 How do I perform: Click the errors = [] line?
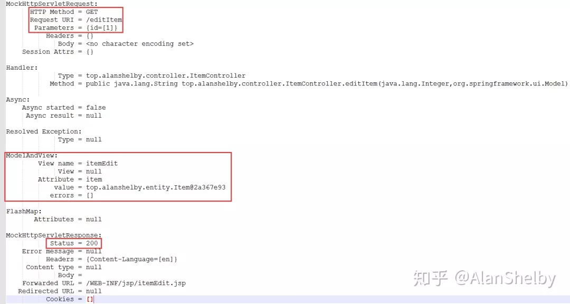coord(72,196)
